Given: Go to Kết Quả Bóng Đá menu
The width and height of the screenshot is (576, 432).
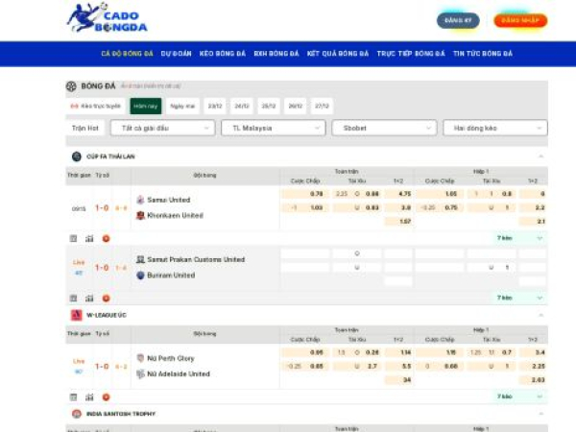Looking at the screenshot, I should click(338, 54).
